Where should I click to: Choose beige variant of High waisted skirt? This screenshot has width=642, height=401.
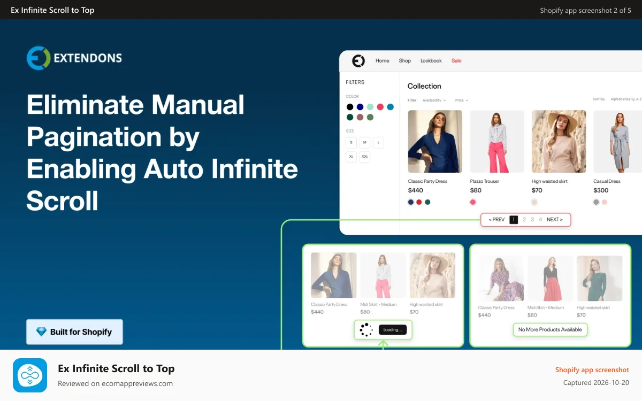pos(534,202)
